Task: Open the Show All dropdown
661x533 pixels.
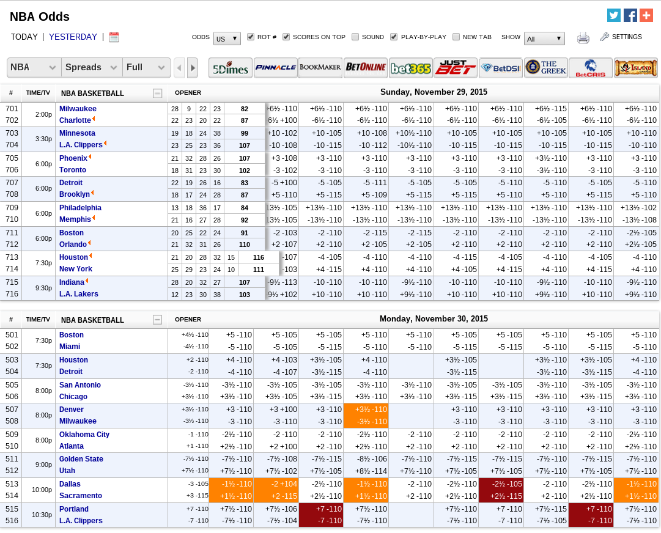Action: pos(544,39)
